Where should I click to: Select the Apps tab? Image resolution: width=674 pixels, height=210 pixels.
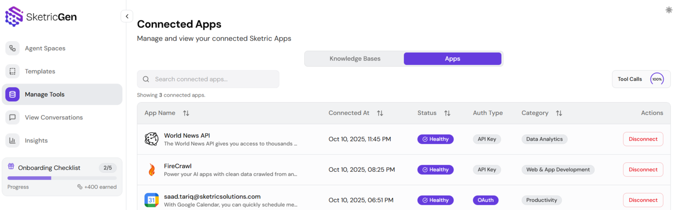(x=453, y=59)
